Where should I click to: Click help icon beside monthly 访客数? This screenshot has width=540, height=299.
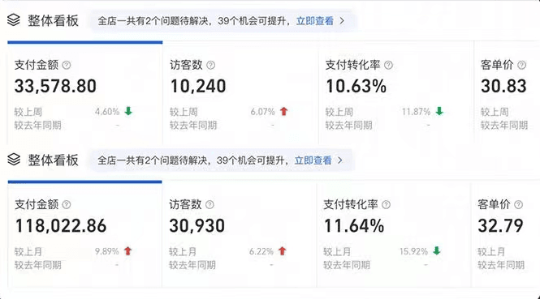click(x=210, y=205)
